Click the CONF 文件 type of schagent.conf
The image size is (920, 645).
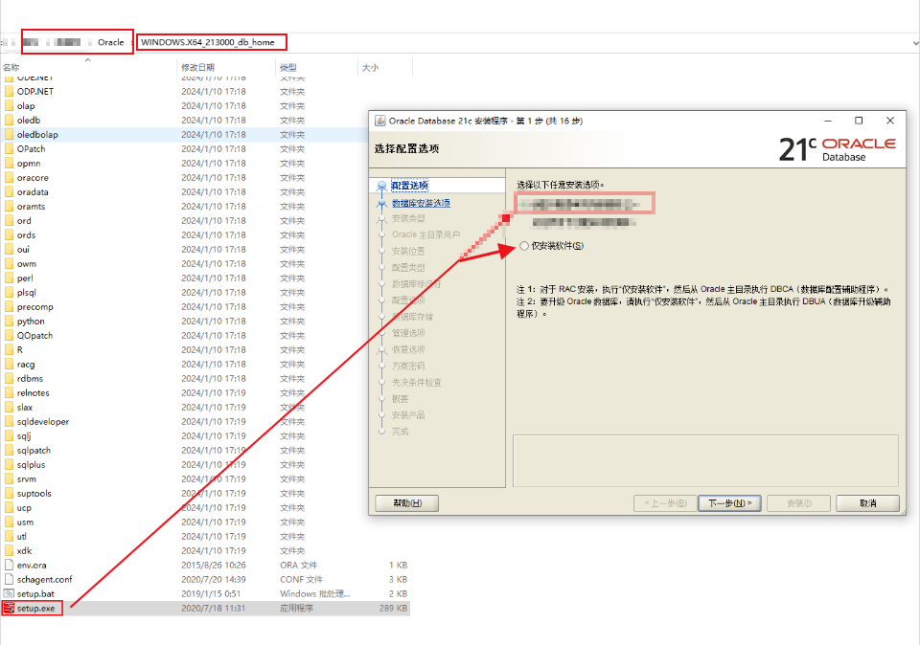coord(301,579)
